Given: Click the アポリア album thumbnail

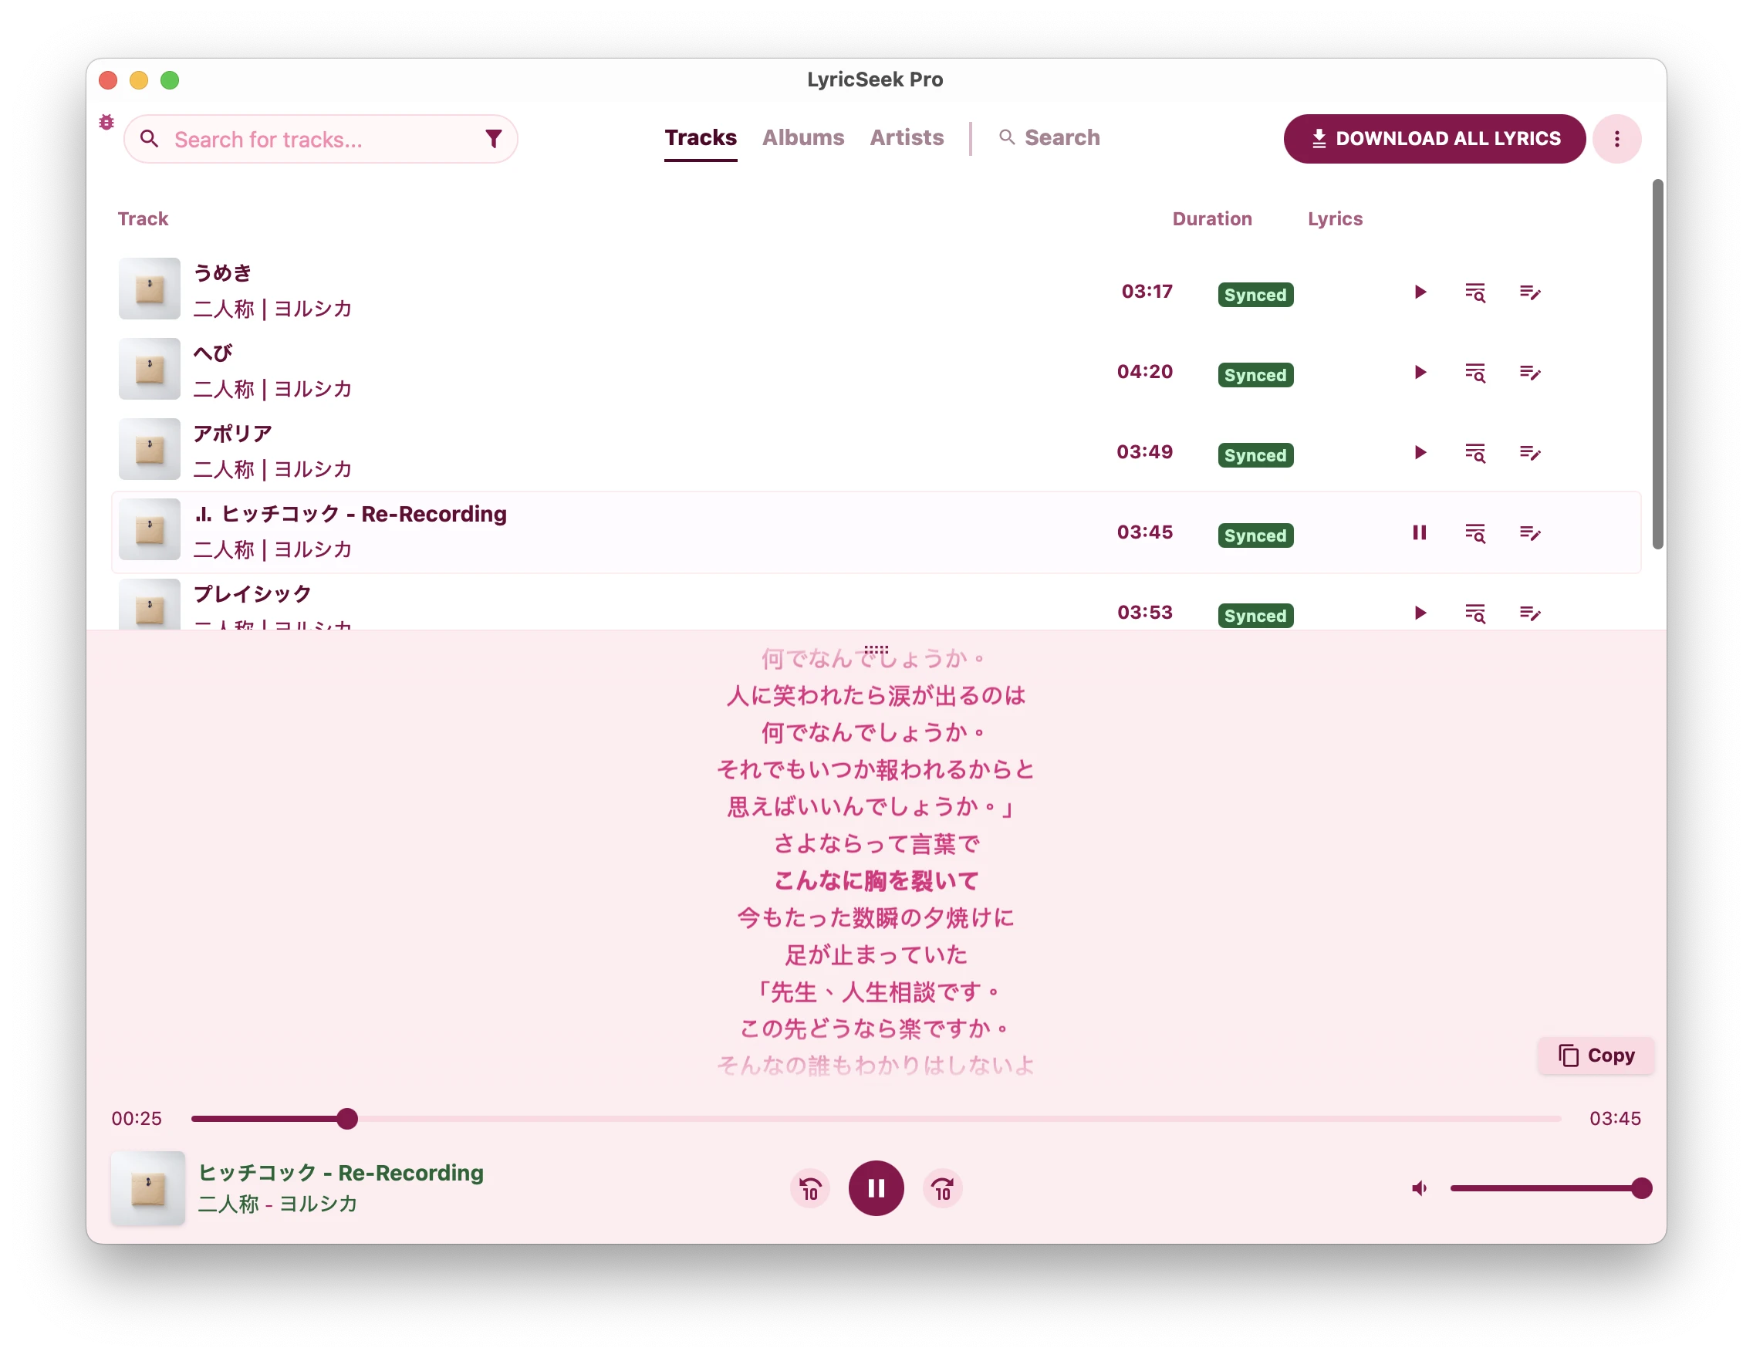Looking at the screenshot, I should tap(149, 450).
